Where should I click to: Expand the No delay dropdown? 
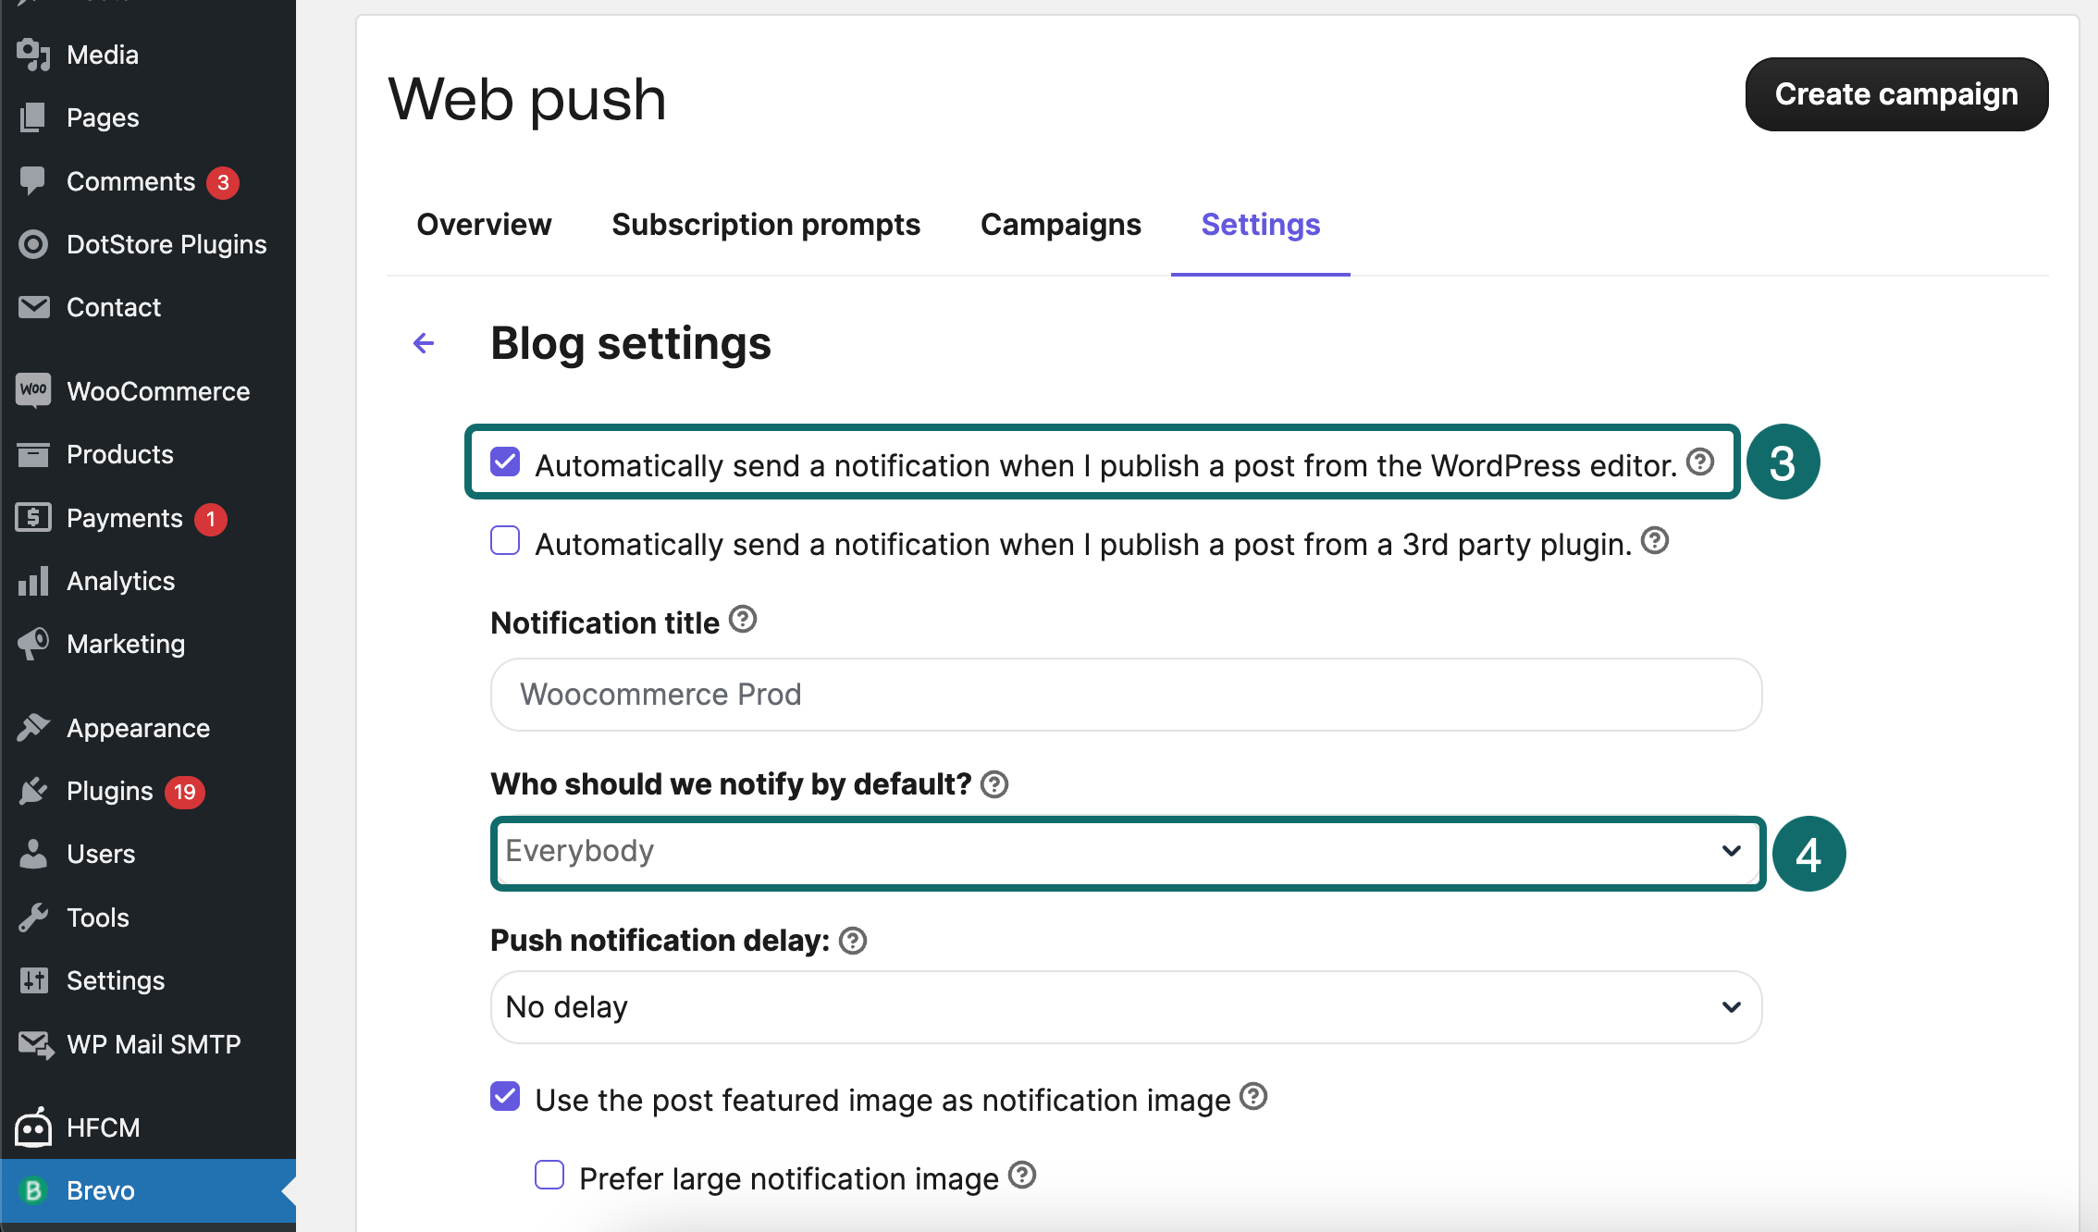pyautogui.click(x=1127, y=1006)
